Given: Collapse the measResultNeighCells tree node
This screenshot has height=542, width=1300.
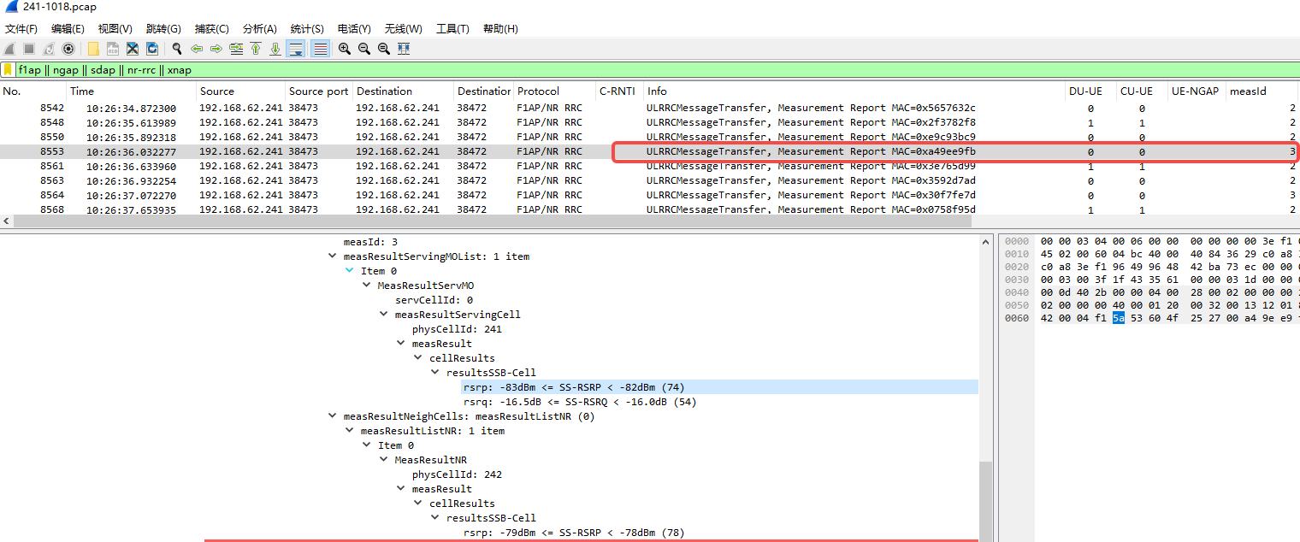Looking at the screenshot, I should coord(332,416).
